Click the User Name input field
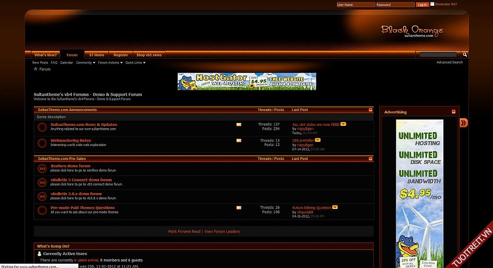493x268 pixels. click(x=355, y=5)
